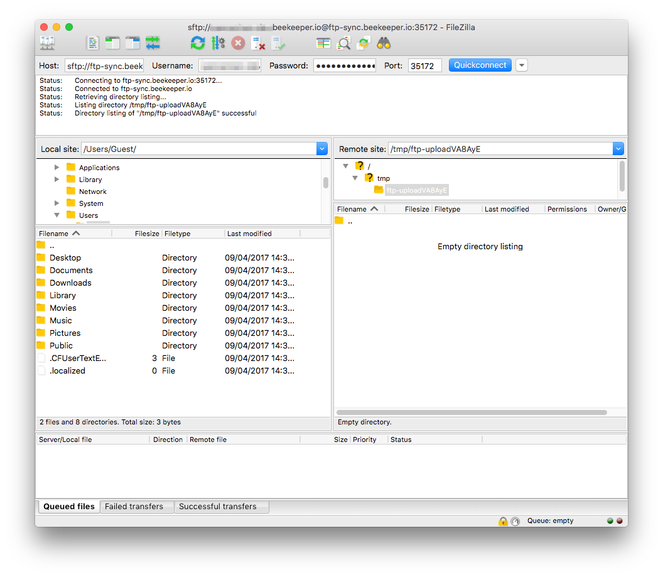Toggle the transfer queue panel

pos(153,43)
